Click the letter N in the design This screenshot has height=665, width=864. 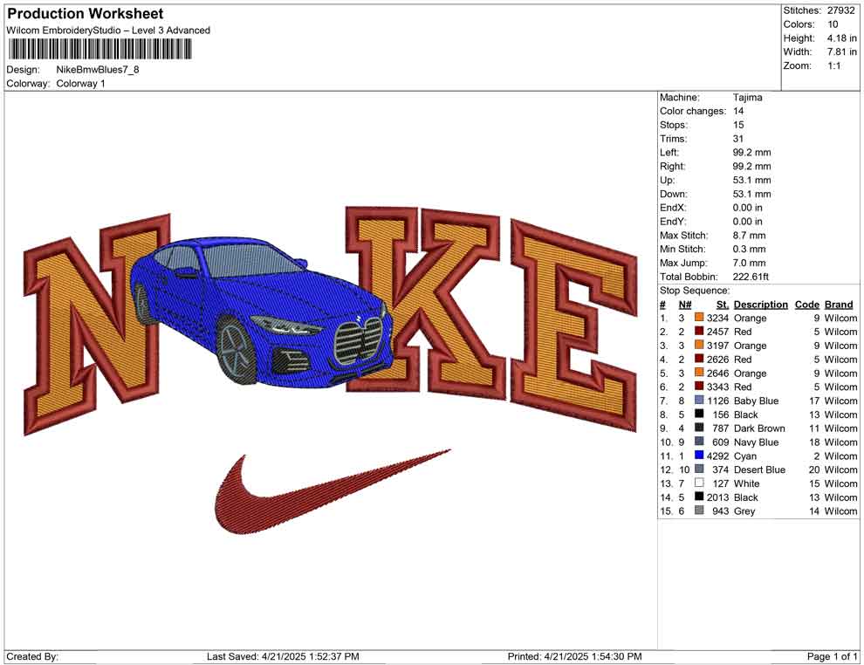coord(96,324)
